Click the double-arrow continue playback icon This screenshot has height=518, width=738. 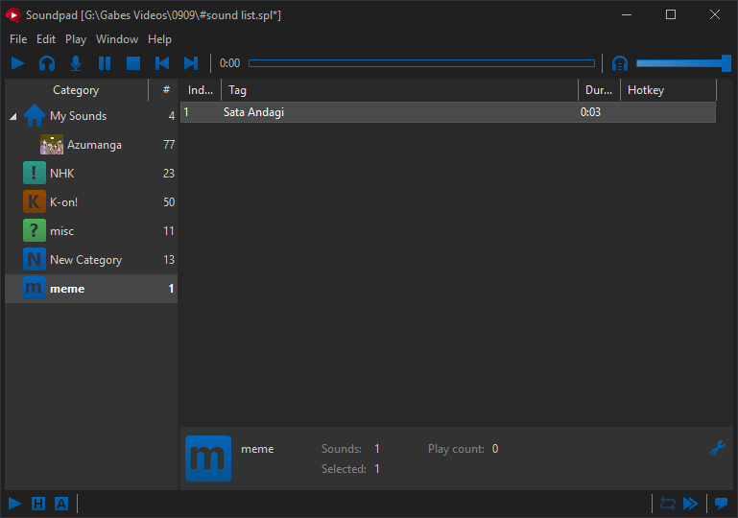690,504
